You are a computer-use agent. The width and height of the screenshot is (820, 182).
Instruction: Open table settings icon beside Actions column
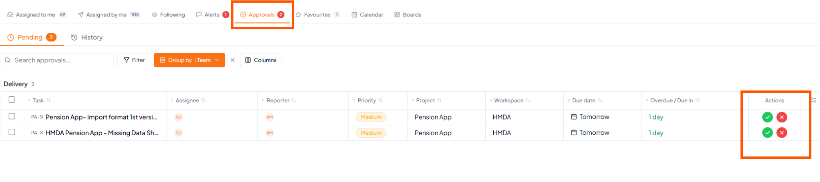pyautogui.click(x=813, y=100)
